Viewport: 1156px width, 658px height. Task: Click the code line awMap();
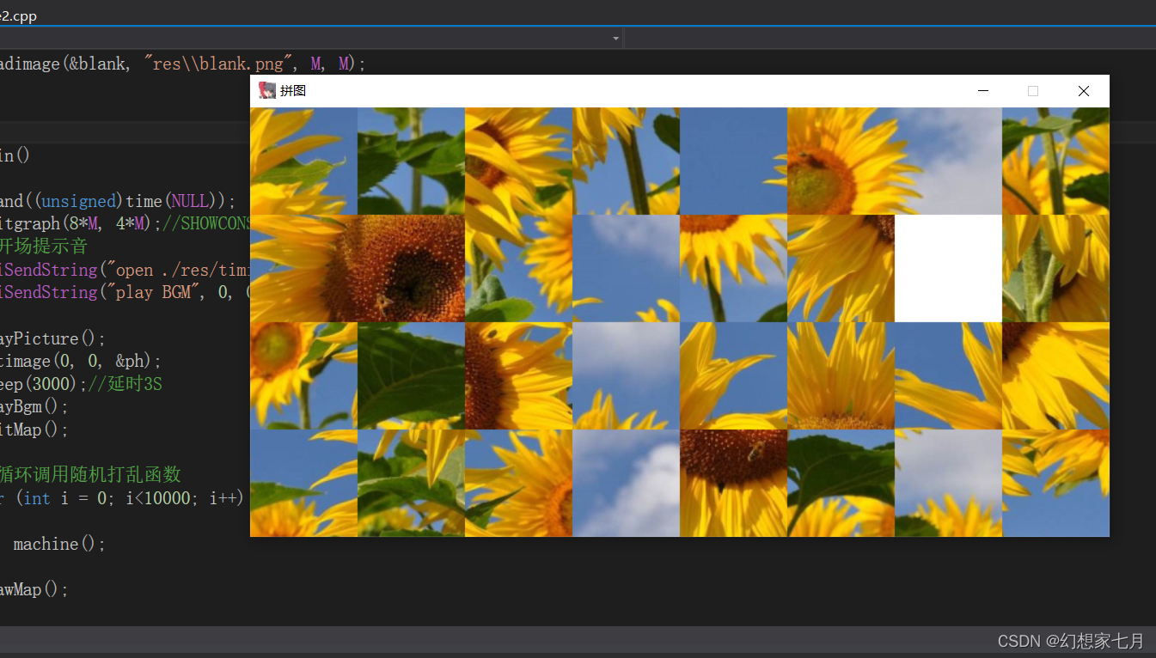coord(34,589)
